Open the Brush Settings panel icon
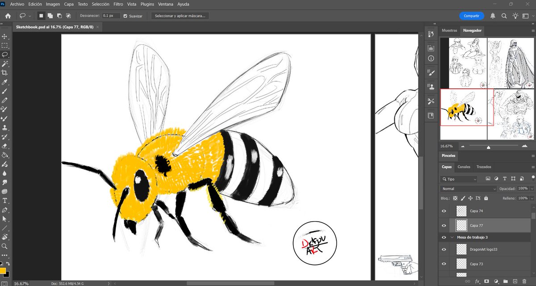Image resolution: width=536 pixels, height=286 pixels. point(431,72)
